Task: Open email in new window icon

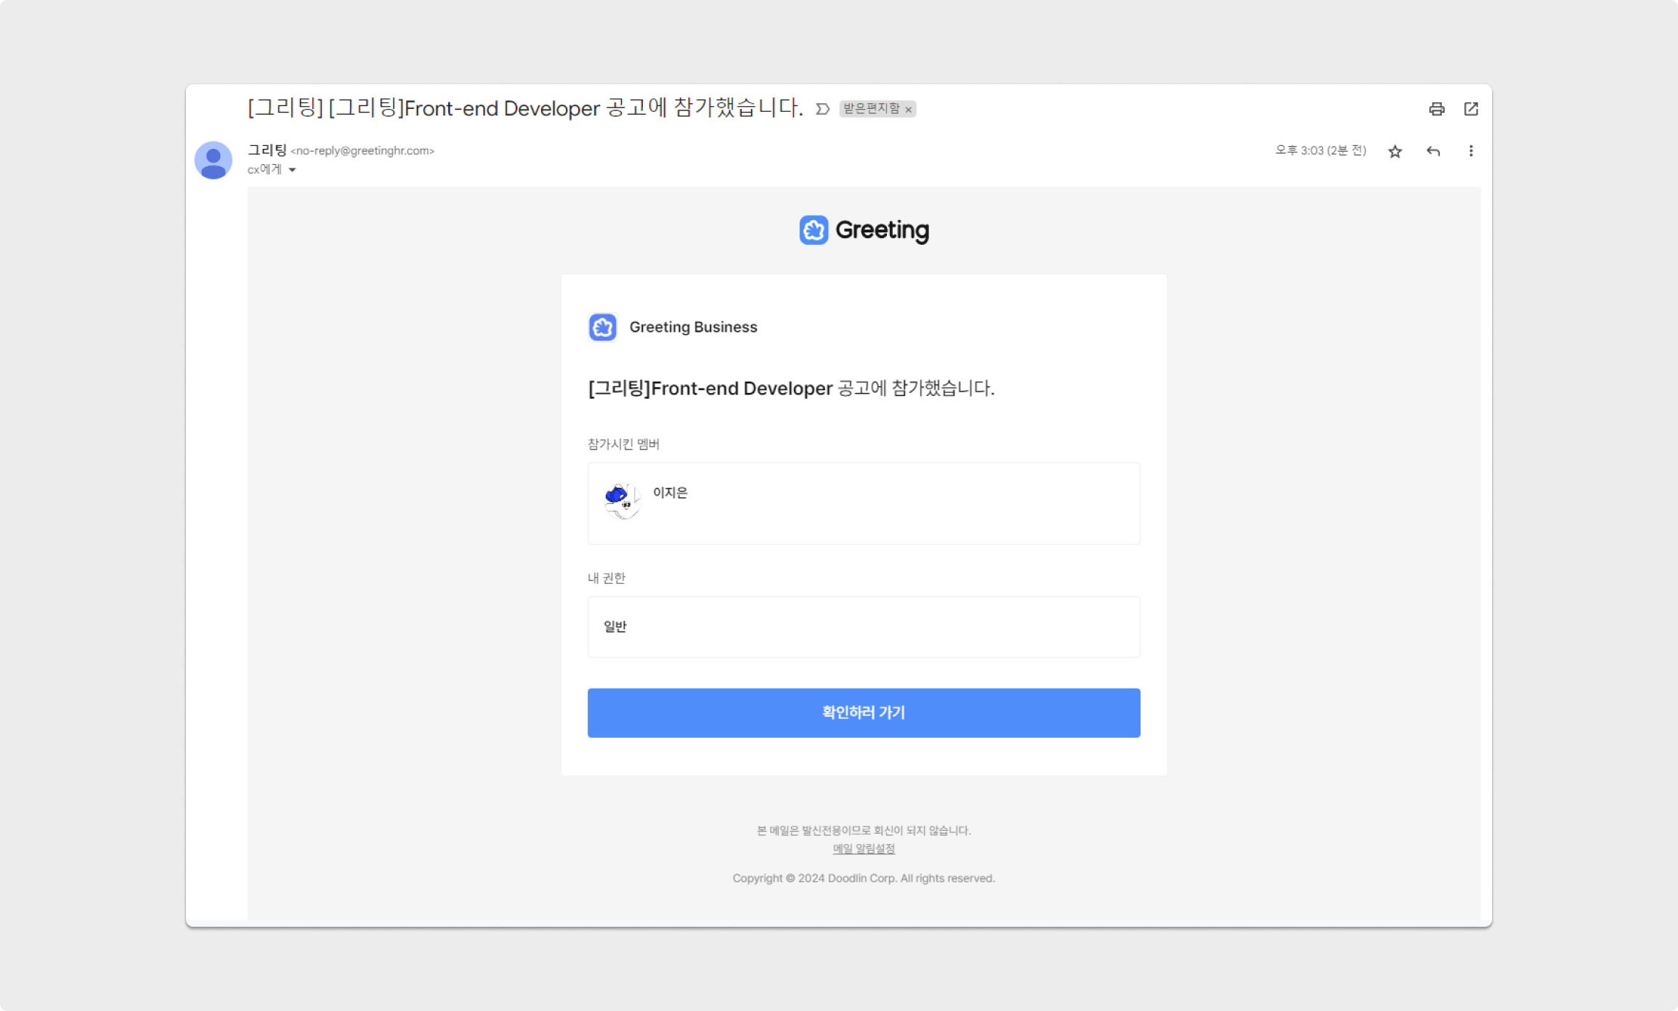Action: pyautogui.click(x=1471, y=109)
